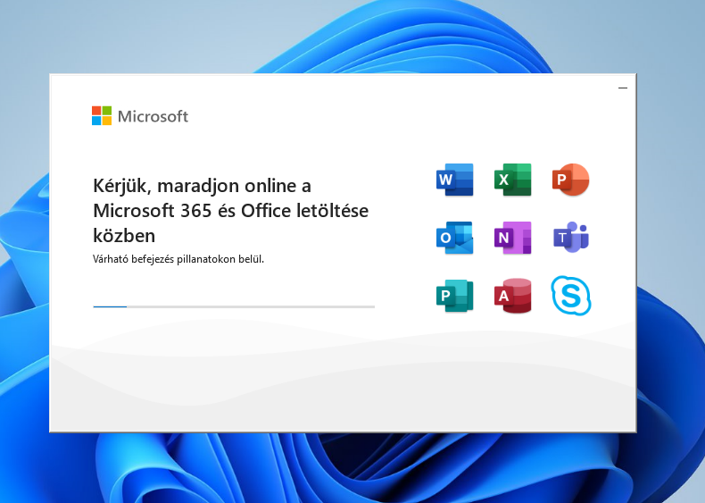Click the Microsoft wordmark text

click(153, 116)
